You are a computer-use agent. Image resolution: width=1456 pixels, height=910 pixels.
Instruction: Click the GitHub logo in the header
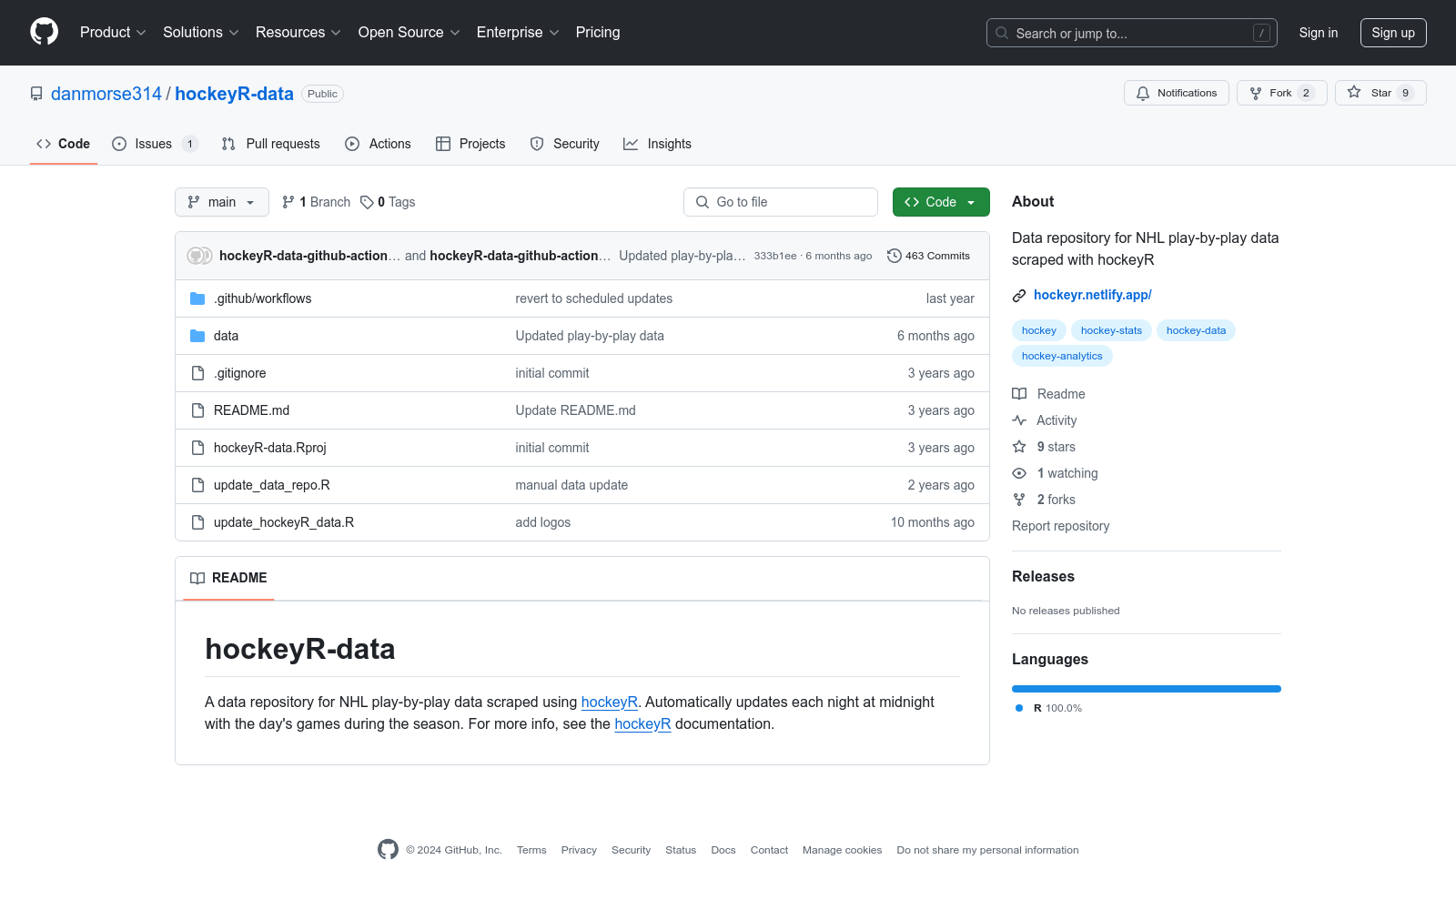(x=44, y=32)
